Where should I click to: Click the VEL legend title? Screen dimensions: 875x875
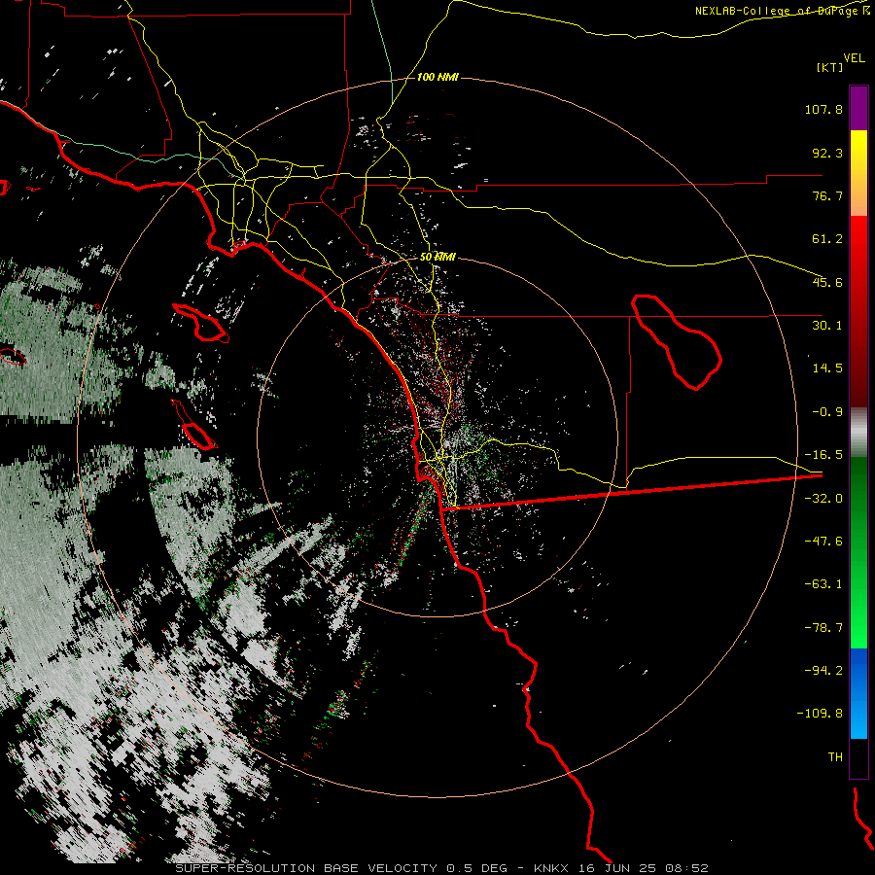[854, 58]
